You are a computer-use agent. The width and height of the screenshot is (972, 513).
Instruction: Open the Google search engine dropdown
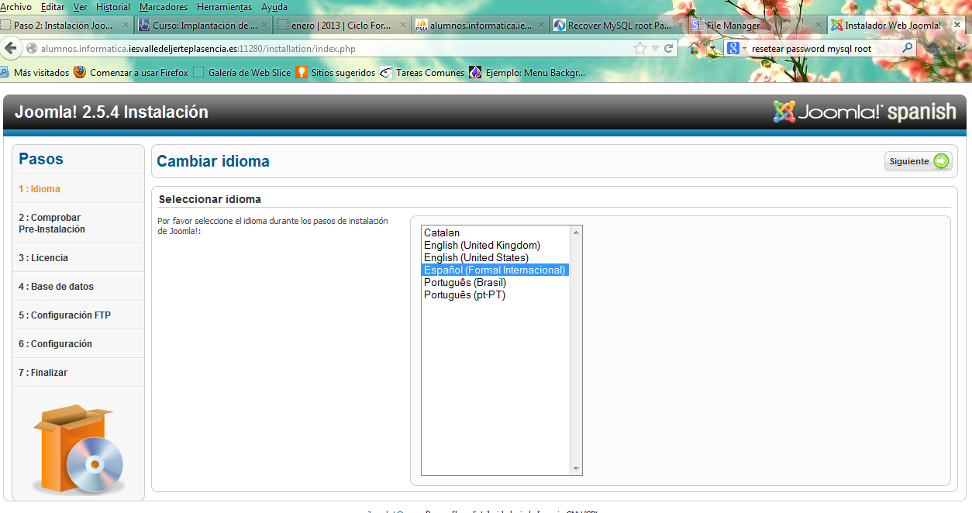[736, 48]
